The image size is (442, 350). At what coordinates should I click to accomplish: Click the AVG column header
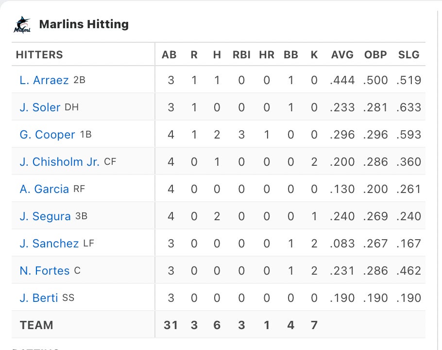tap(342, 55)
